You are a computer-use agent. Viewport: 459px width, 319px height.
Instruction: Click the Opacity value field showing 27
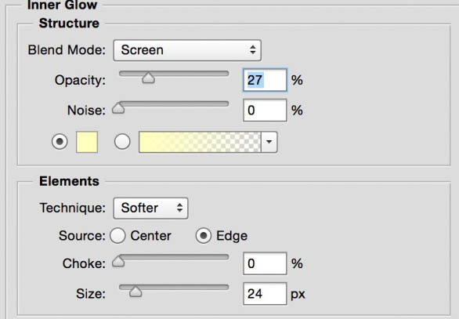click(x=265, y=80)
